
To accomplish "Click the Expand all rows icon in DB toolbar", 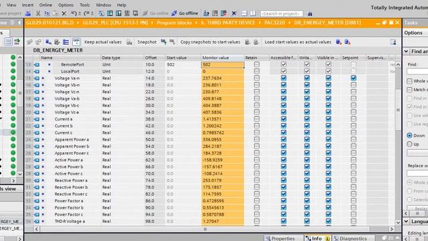I will point(66,42).
